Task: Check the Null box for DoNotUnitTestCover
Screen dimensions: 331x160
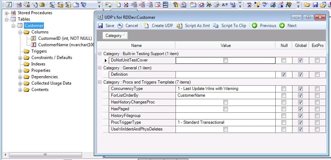Action: (x=284, y=60)
